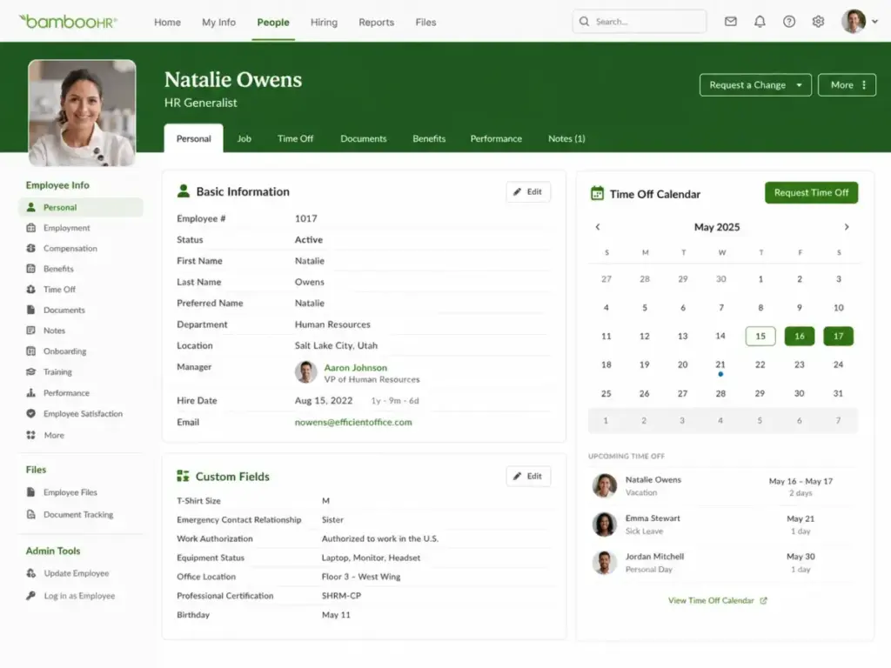Edit the Custom Fields section

528,476
